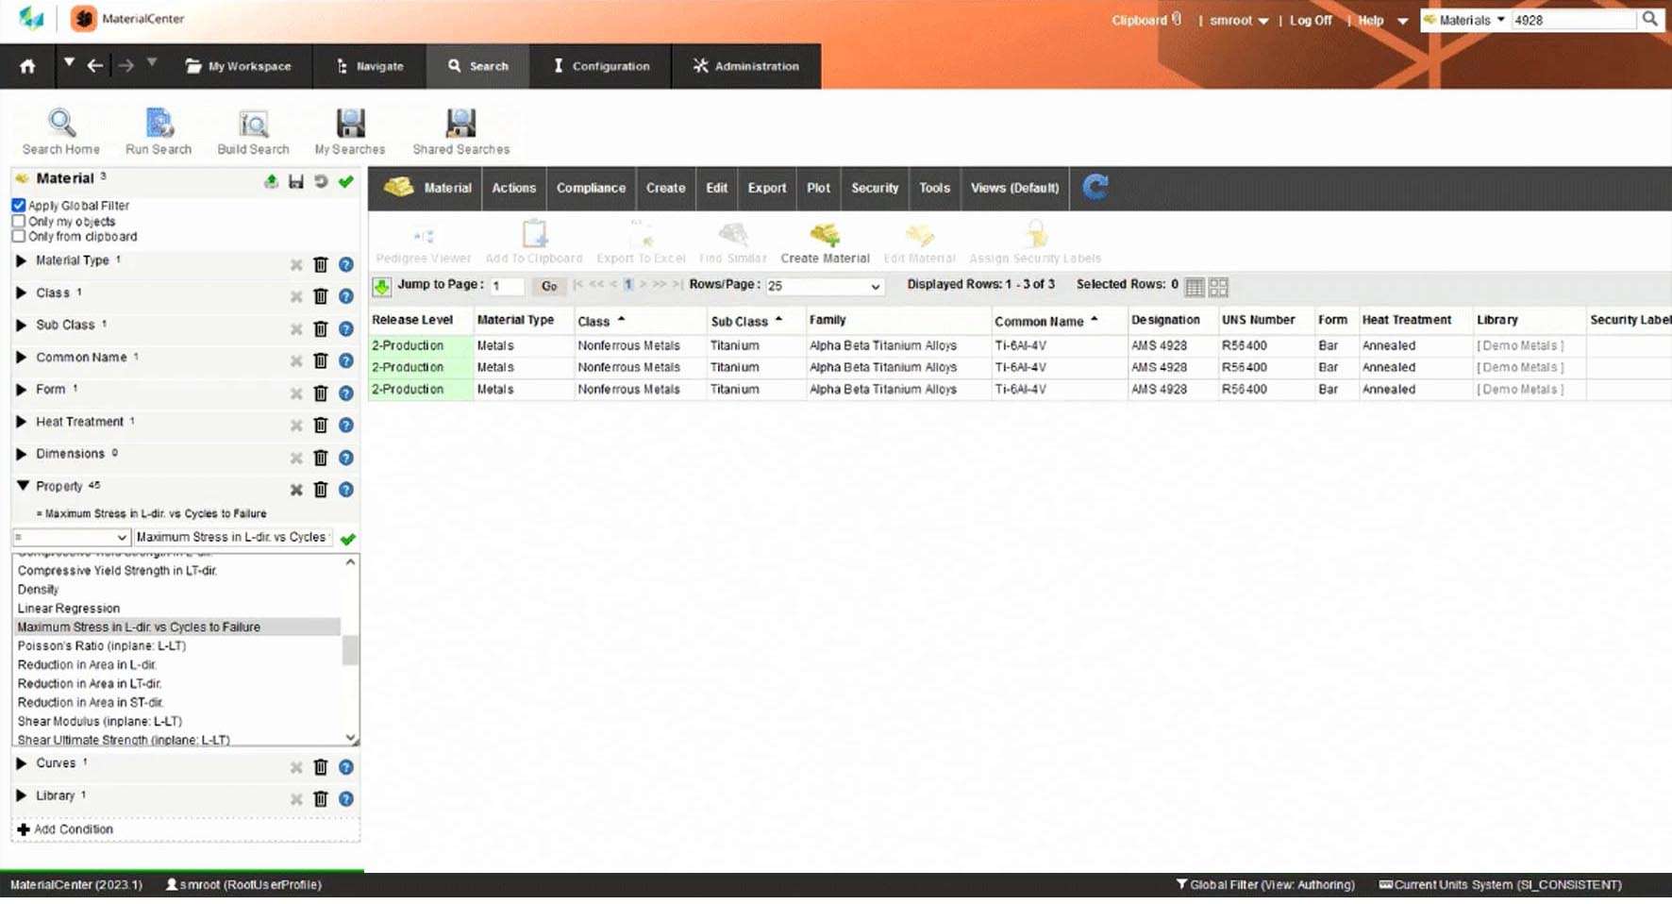This screenshot has height=904, width=1672.
Task: Click the home icon in navigation bar
Action: point(27,66)
